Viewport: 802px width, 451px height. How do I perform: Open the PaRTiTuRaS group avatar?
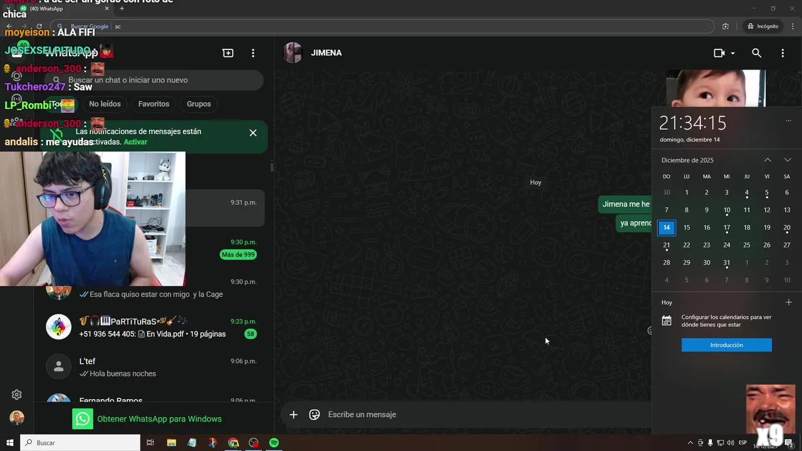59,327
